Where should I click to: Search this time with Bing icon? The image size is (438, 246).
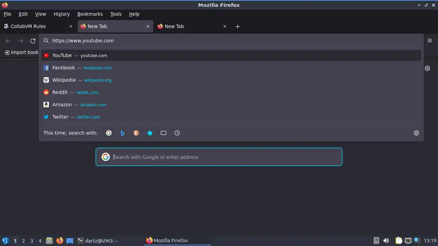pos(123,133)
